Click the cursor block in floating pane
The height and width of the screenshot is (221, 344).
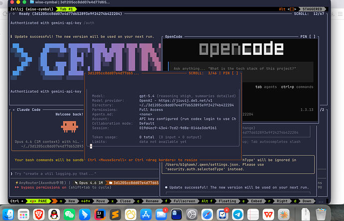click(x=91, y=146)
